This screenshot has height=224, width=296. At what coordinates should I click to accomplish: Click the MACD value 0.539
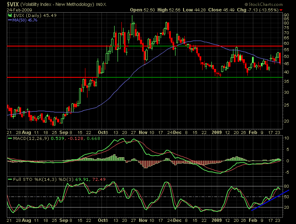tap(57, 139)
